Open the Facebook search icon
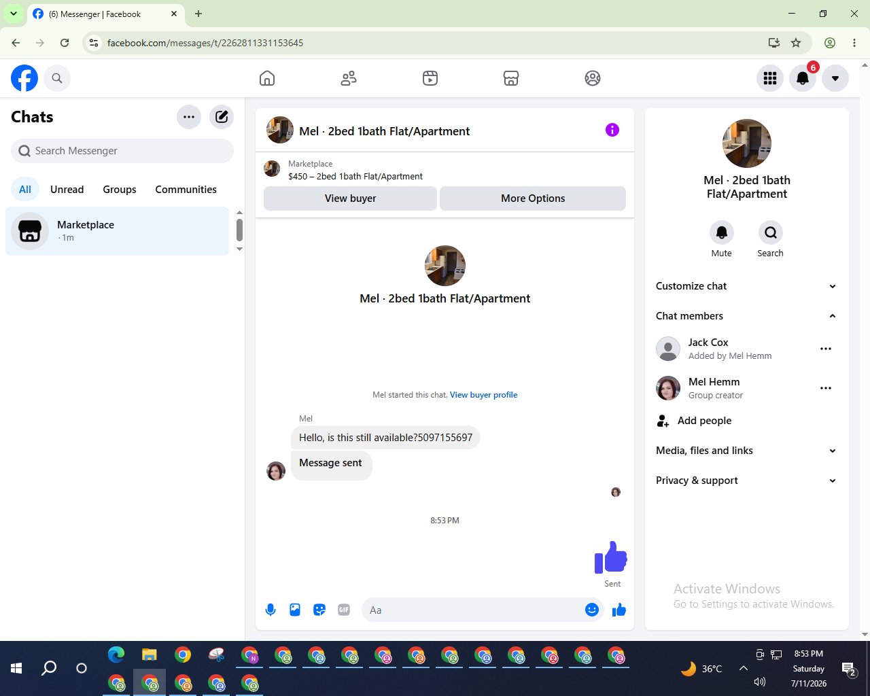This screenshot has width=870, height=696. click(57, 78)
